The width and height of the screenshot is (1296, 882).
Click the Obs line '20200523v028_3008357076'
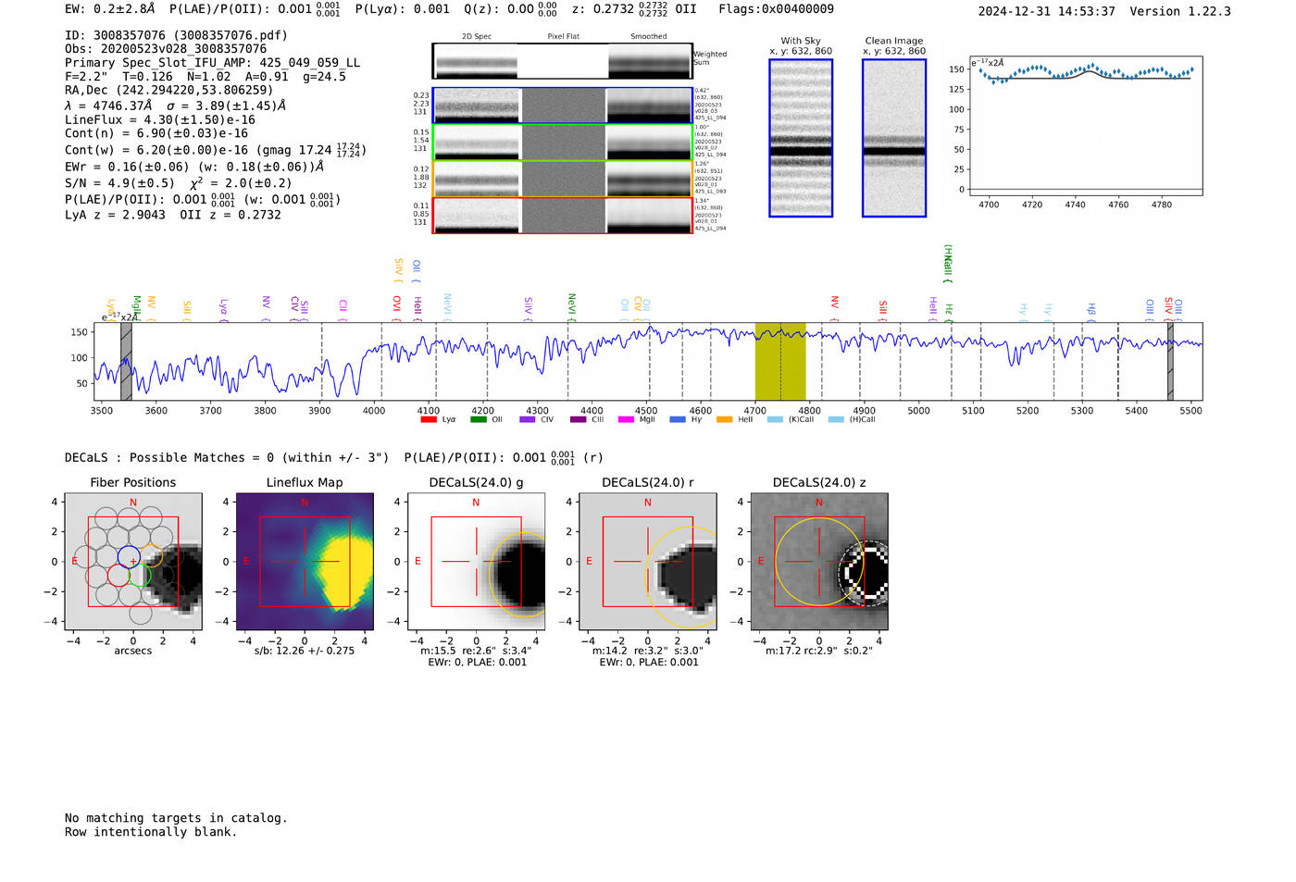(166, 49)
